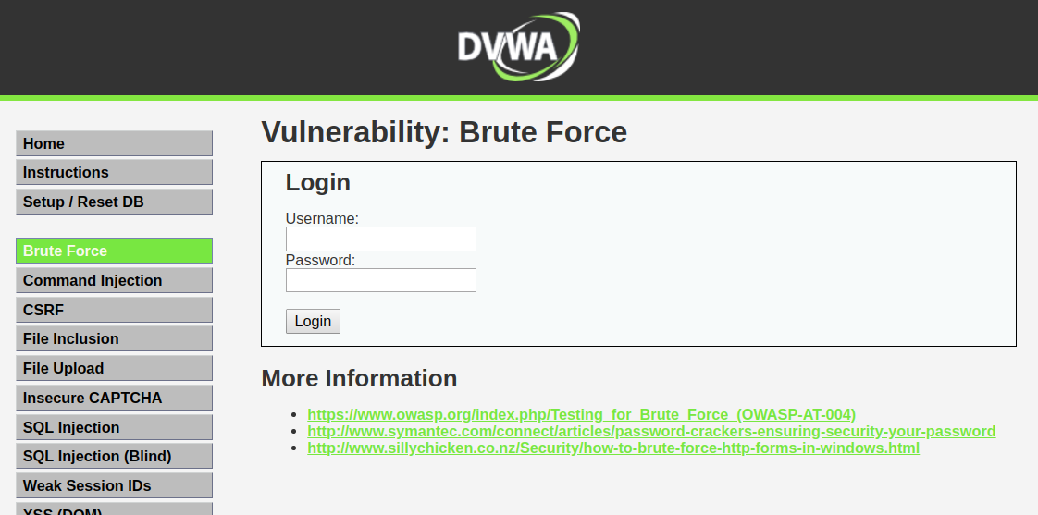This screenshot has width=1038, height=515.
Task: Select the Brute Force menu item
Action: tap(114, 251)
